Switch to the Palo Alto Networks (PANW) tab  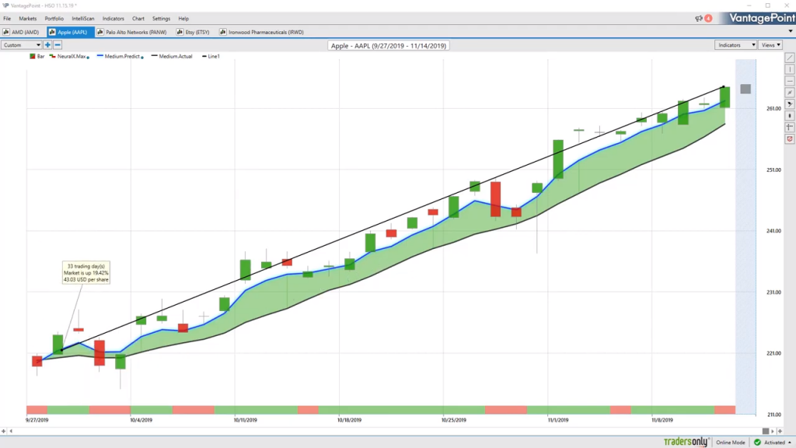(x=132, y=32)
